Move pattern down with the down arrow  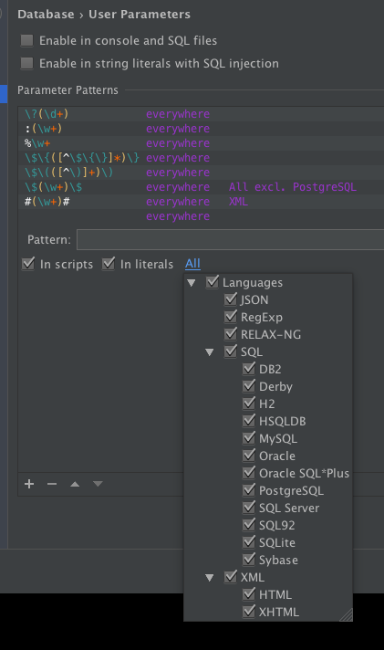(98, 484)
